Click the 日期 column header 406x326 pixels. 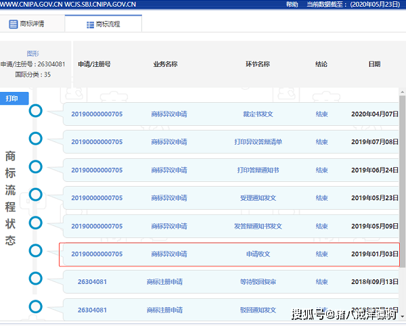(x=374, y=64)
